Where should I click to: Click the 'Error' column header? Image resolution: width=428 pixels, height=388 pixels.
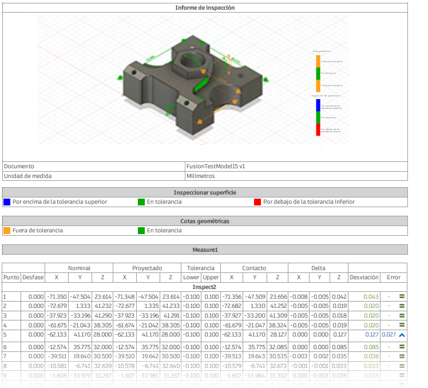coord(393,277)
